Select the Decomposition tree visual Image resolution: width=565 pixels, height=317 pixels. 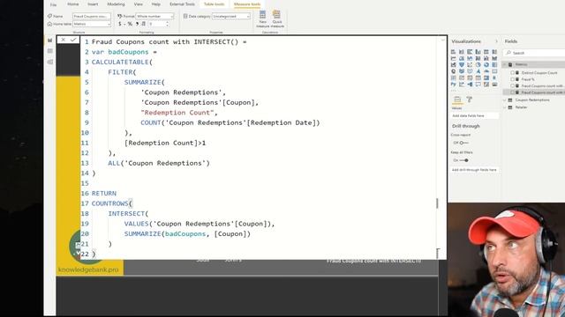pyautogui.click(x=470, y=85)
